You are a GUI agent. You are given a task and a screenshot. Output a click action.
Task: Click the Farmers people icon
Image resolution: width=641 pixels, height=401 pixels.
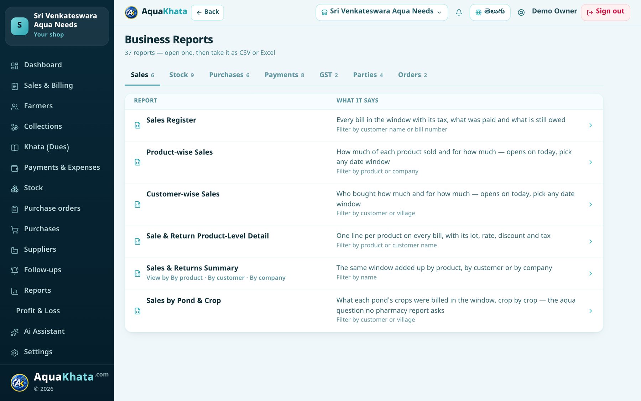click(x=15, y=107)
